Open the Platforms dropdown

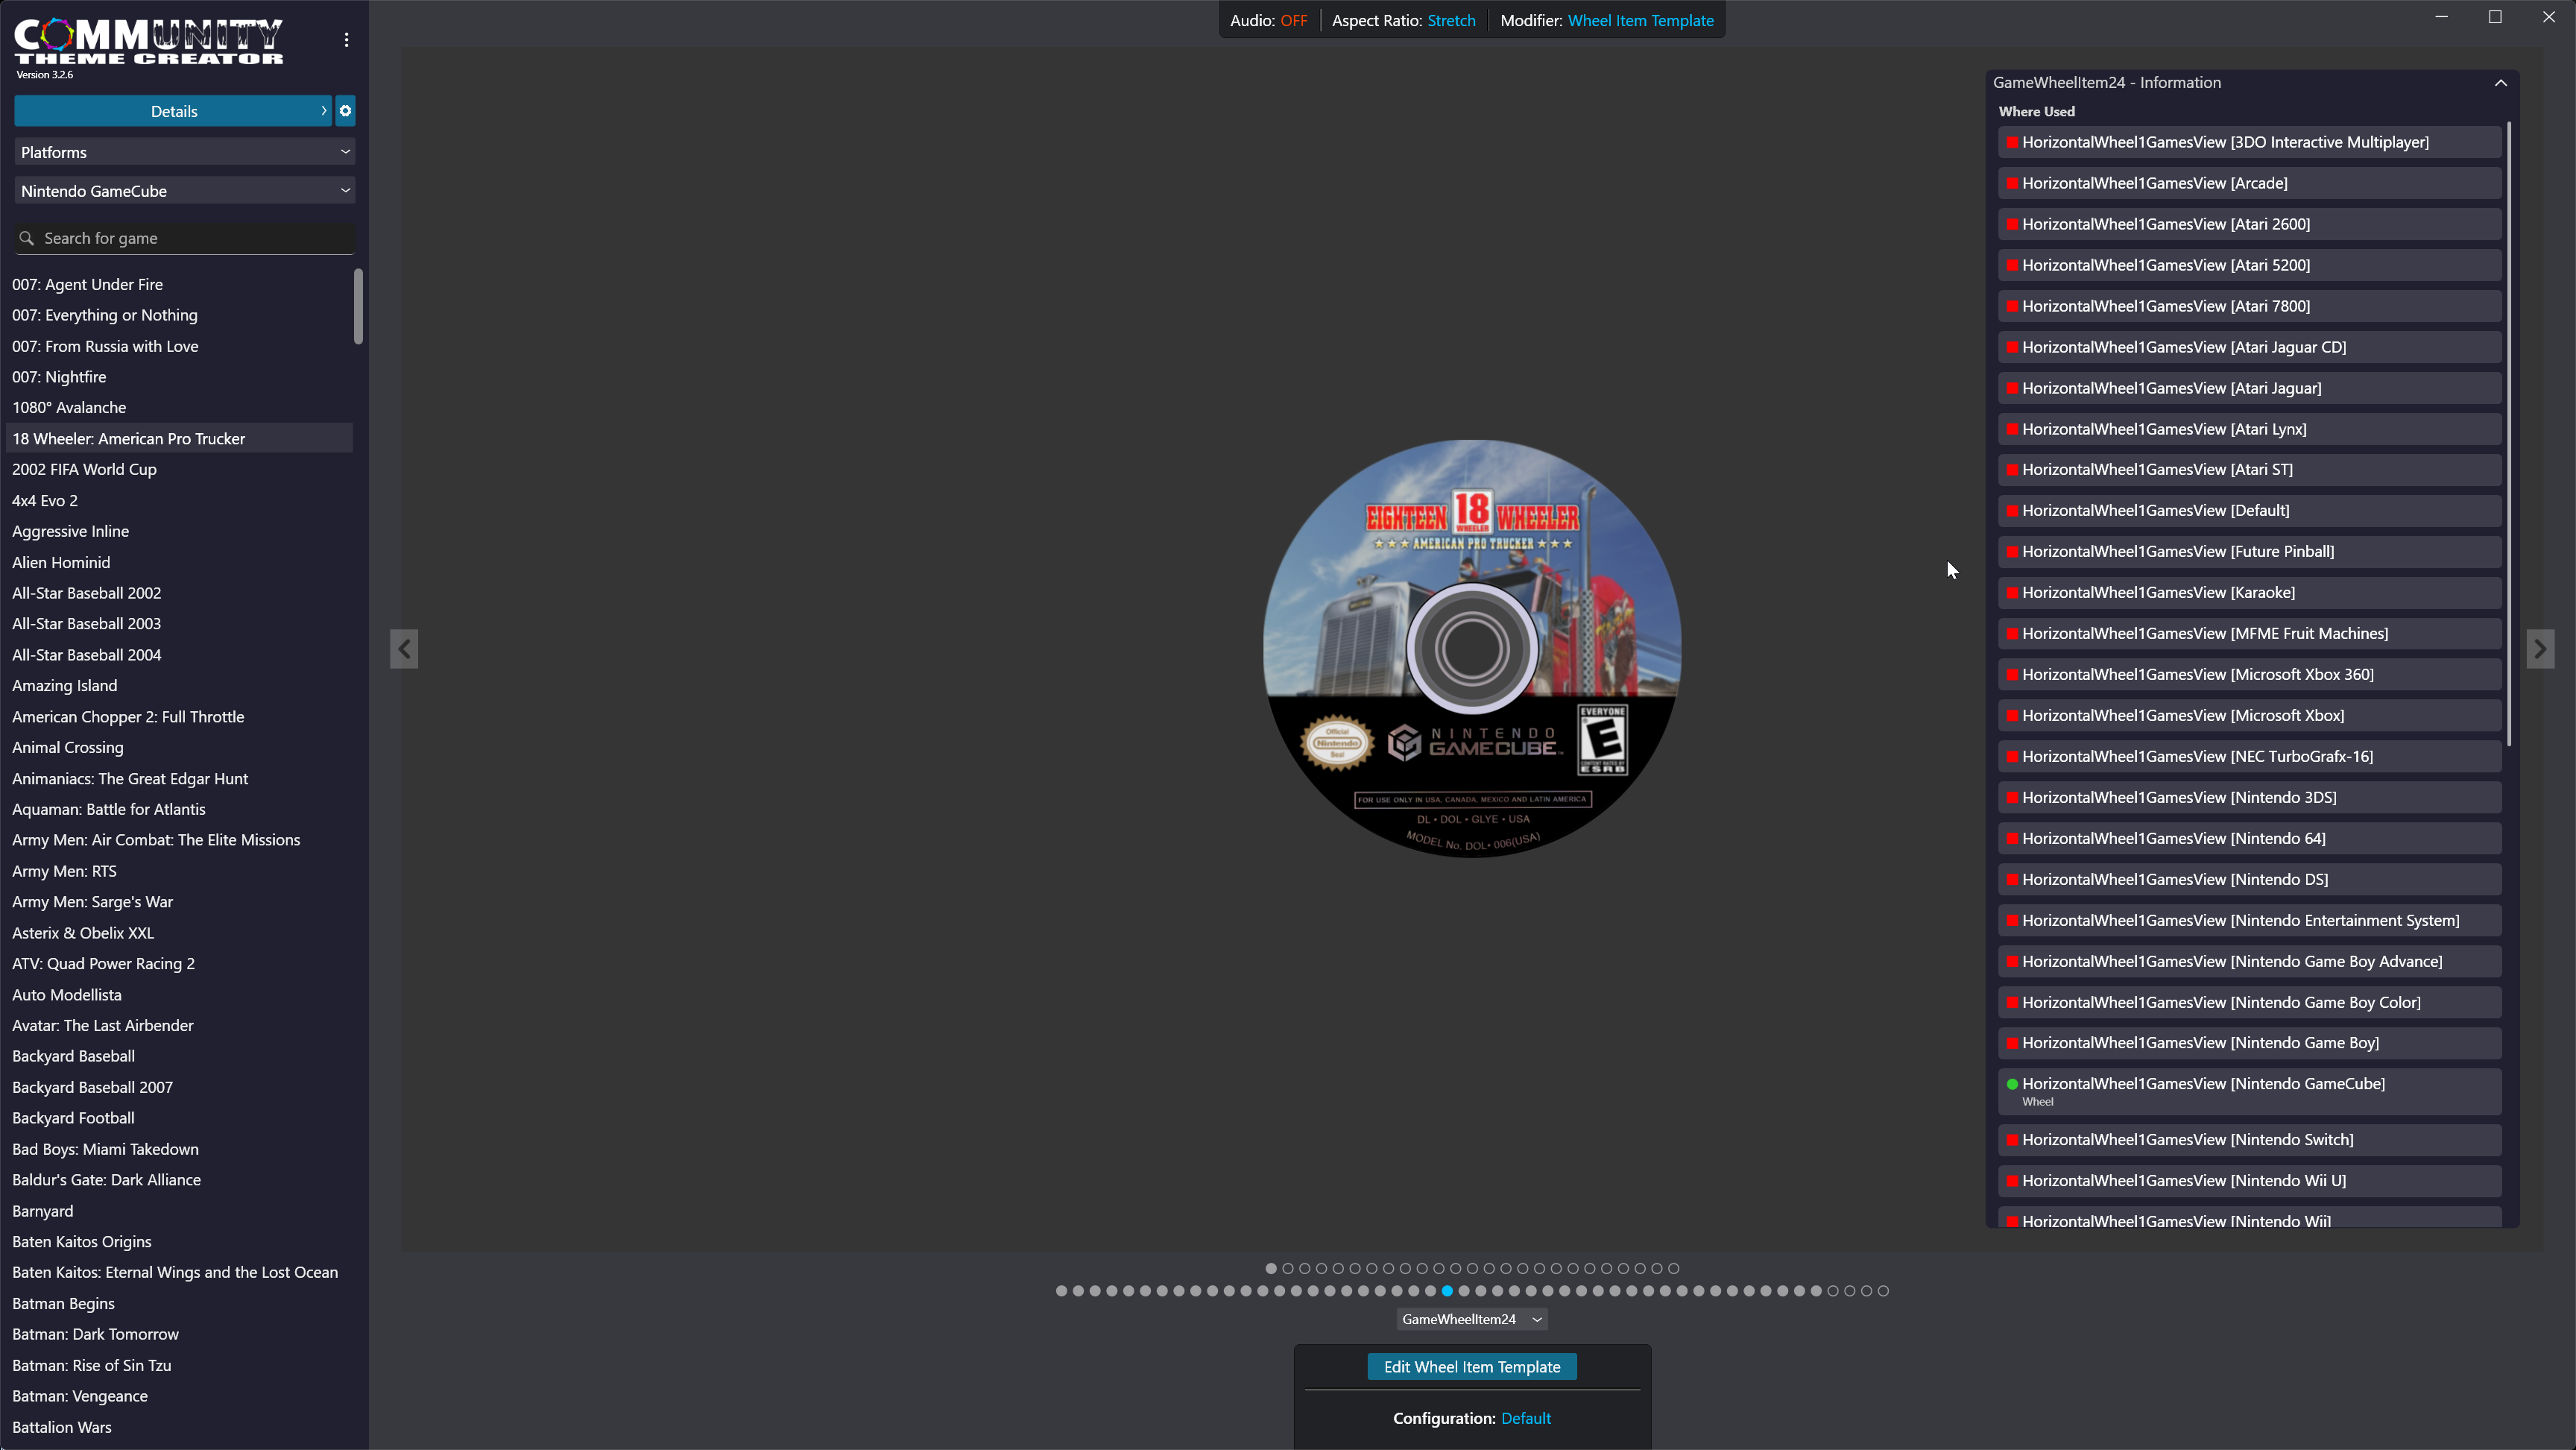coord(185,152)
